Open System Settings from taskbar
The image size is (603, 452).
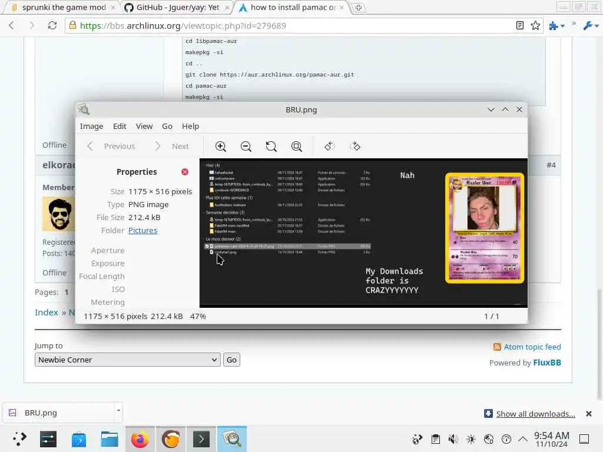(x=48, y=439)
